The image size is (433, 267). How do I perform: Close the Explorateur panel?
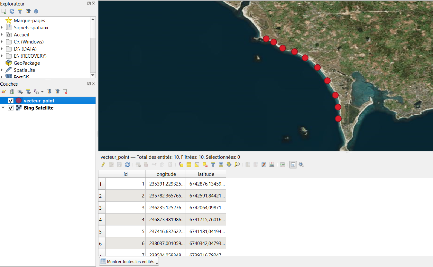[x=93, y=3]
